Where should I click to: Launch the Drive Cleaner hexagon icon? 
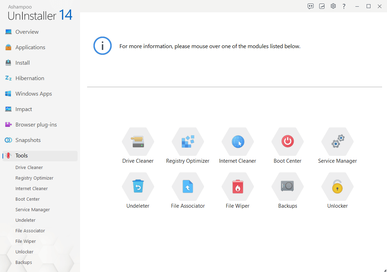138,142
